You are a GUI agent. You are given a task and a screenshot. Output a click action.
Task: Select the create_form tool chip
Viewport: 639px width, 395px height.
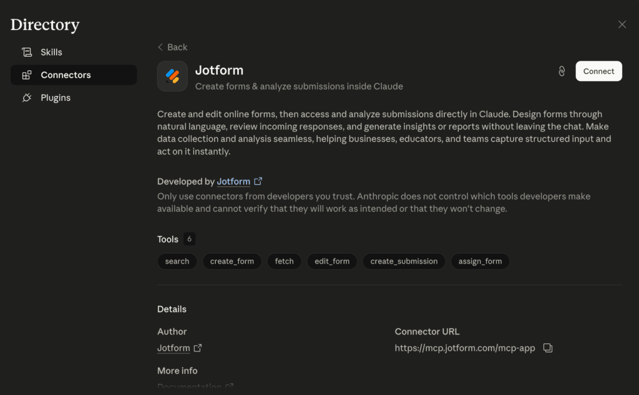point(232,261)
